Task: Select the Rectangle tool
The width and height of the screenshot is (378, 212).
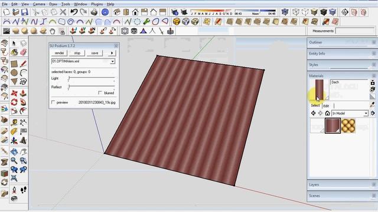Action: tap(14, 64)
